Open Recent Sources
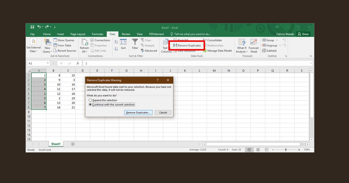This screenshot has width=349, height=183. (65, 51)
